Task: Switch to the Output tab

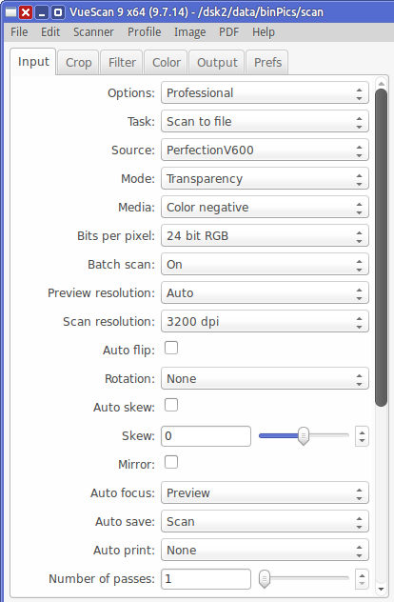Action: point(217,62)
